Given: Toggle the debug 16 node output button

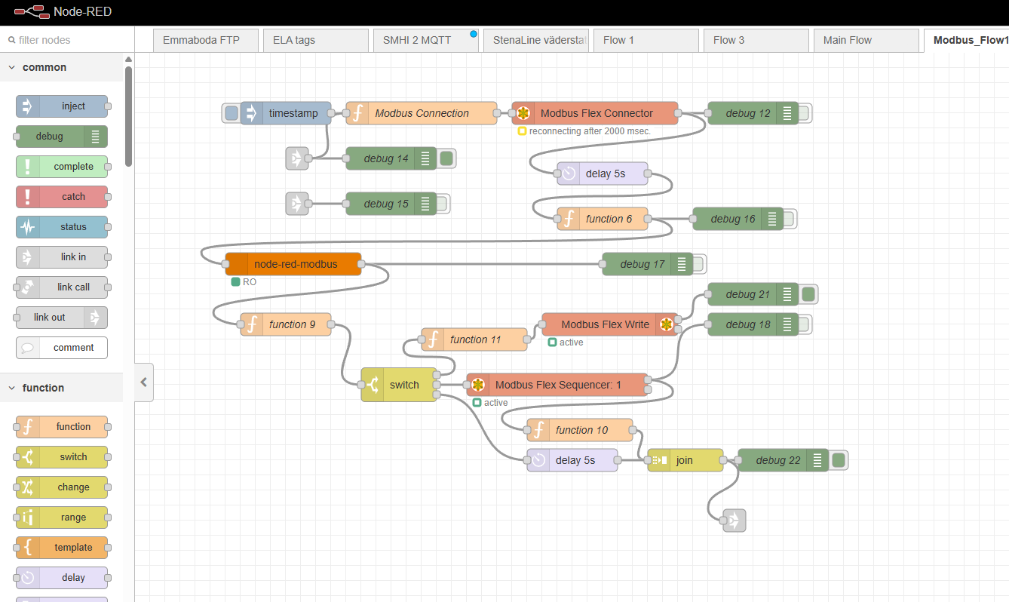Looking at the screenshot, I should click(788, 219).
